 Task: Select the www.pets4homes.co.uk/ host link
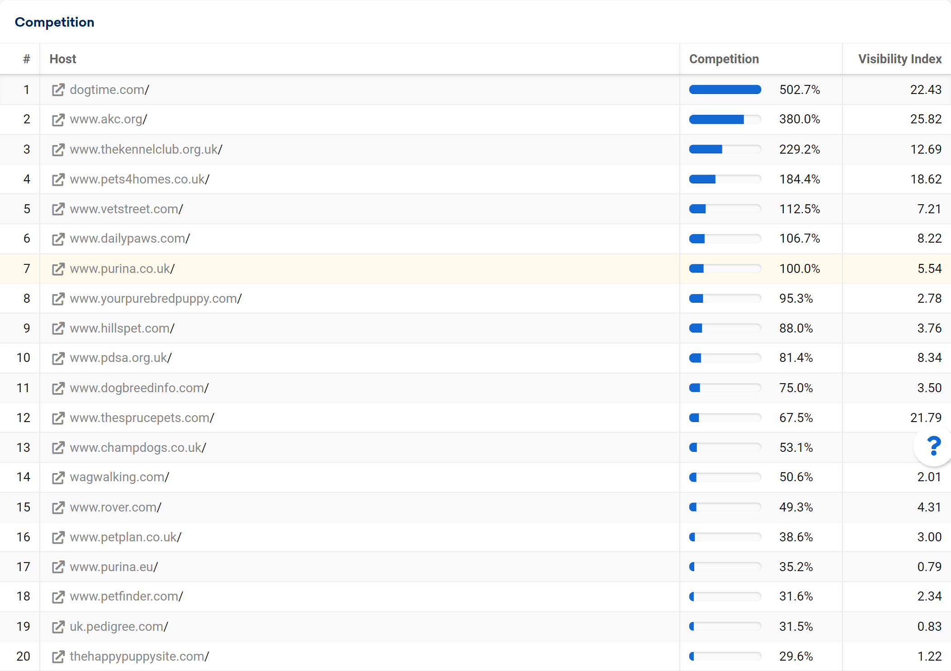140,179
